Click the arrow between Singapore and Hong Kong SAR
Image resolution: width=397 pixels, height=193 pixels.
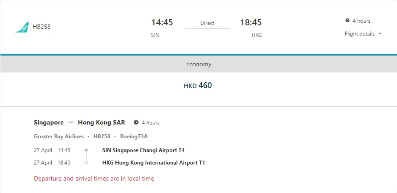click(71, 123)
